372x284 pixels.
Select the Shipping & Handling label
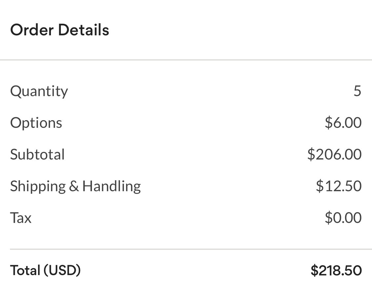pos(75,186)
